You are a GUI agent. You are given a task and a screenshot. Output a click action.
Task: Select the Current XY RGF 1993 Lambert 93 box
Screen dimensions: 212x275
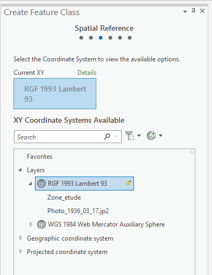55,94
